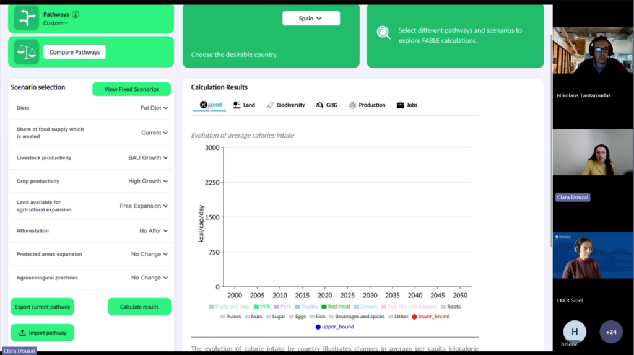Click the Jobs briefcase icon
The image size is (634, 355).
(400, 105)
